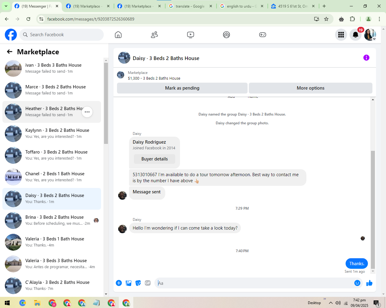The image size is (386, 308).
Task: Attach a photo with the image icon
Action: click(x=128, y=283)
